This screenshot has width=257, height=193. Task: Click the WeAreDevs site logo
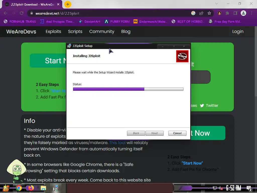tap(21, 31)
